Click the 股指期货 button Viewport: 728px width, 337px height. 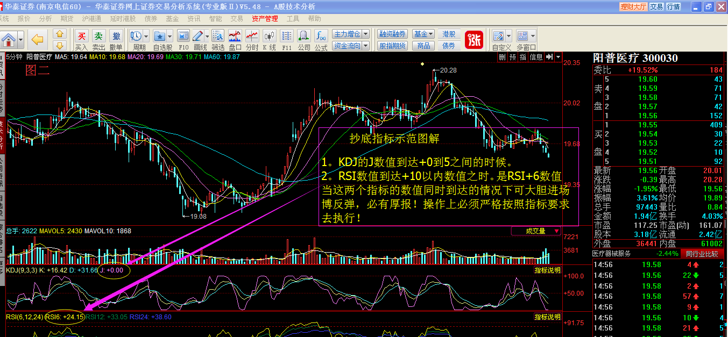392,46
